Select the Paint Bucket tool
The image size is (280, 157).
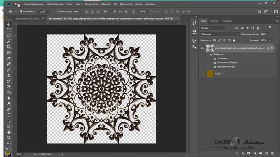[x=9, y=92]
